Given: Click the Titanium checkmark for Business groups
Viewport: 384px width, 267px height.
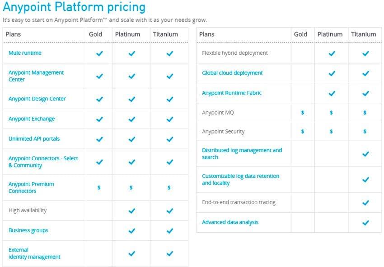Looking at the screenshot, I should pyautogui.click(x=169, y=231).
